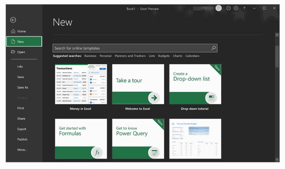Screen dimensions: 285x169
Task: Search the Personal suggested category
Action: [105, 56]
